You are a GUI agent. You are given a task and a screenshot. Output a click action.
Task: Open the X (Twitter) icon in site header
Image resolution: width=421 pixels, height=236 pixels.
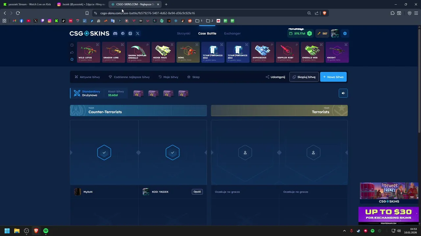[138, 33]
